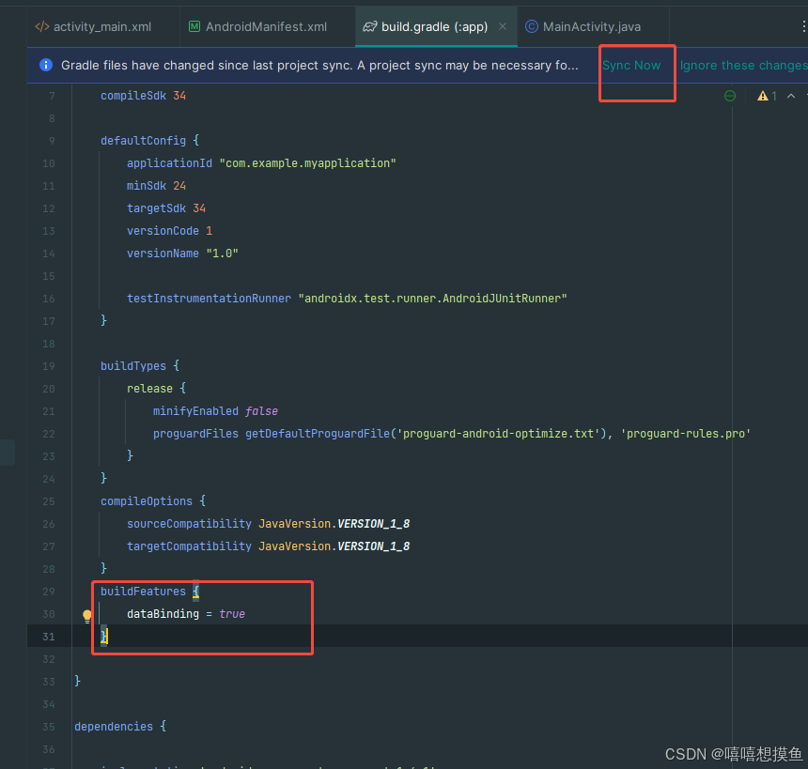The width and height of the screenshot is (808, 769).
Task: Click the M manifest icon on AndroidManifest.xml tab
Action: pos(195,26)
